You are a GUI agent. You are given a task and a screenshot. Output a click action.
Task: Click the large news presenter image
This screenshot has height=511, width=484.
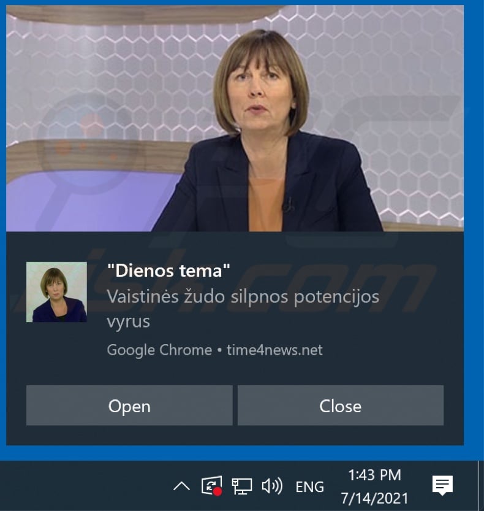[x=235, y=118]
